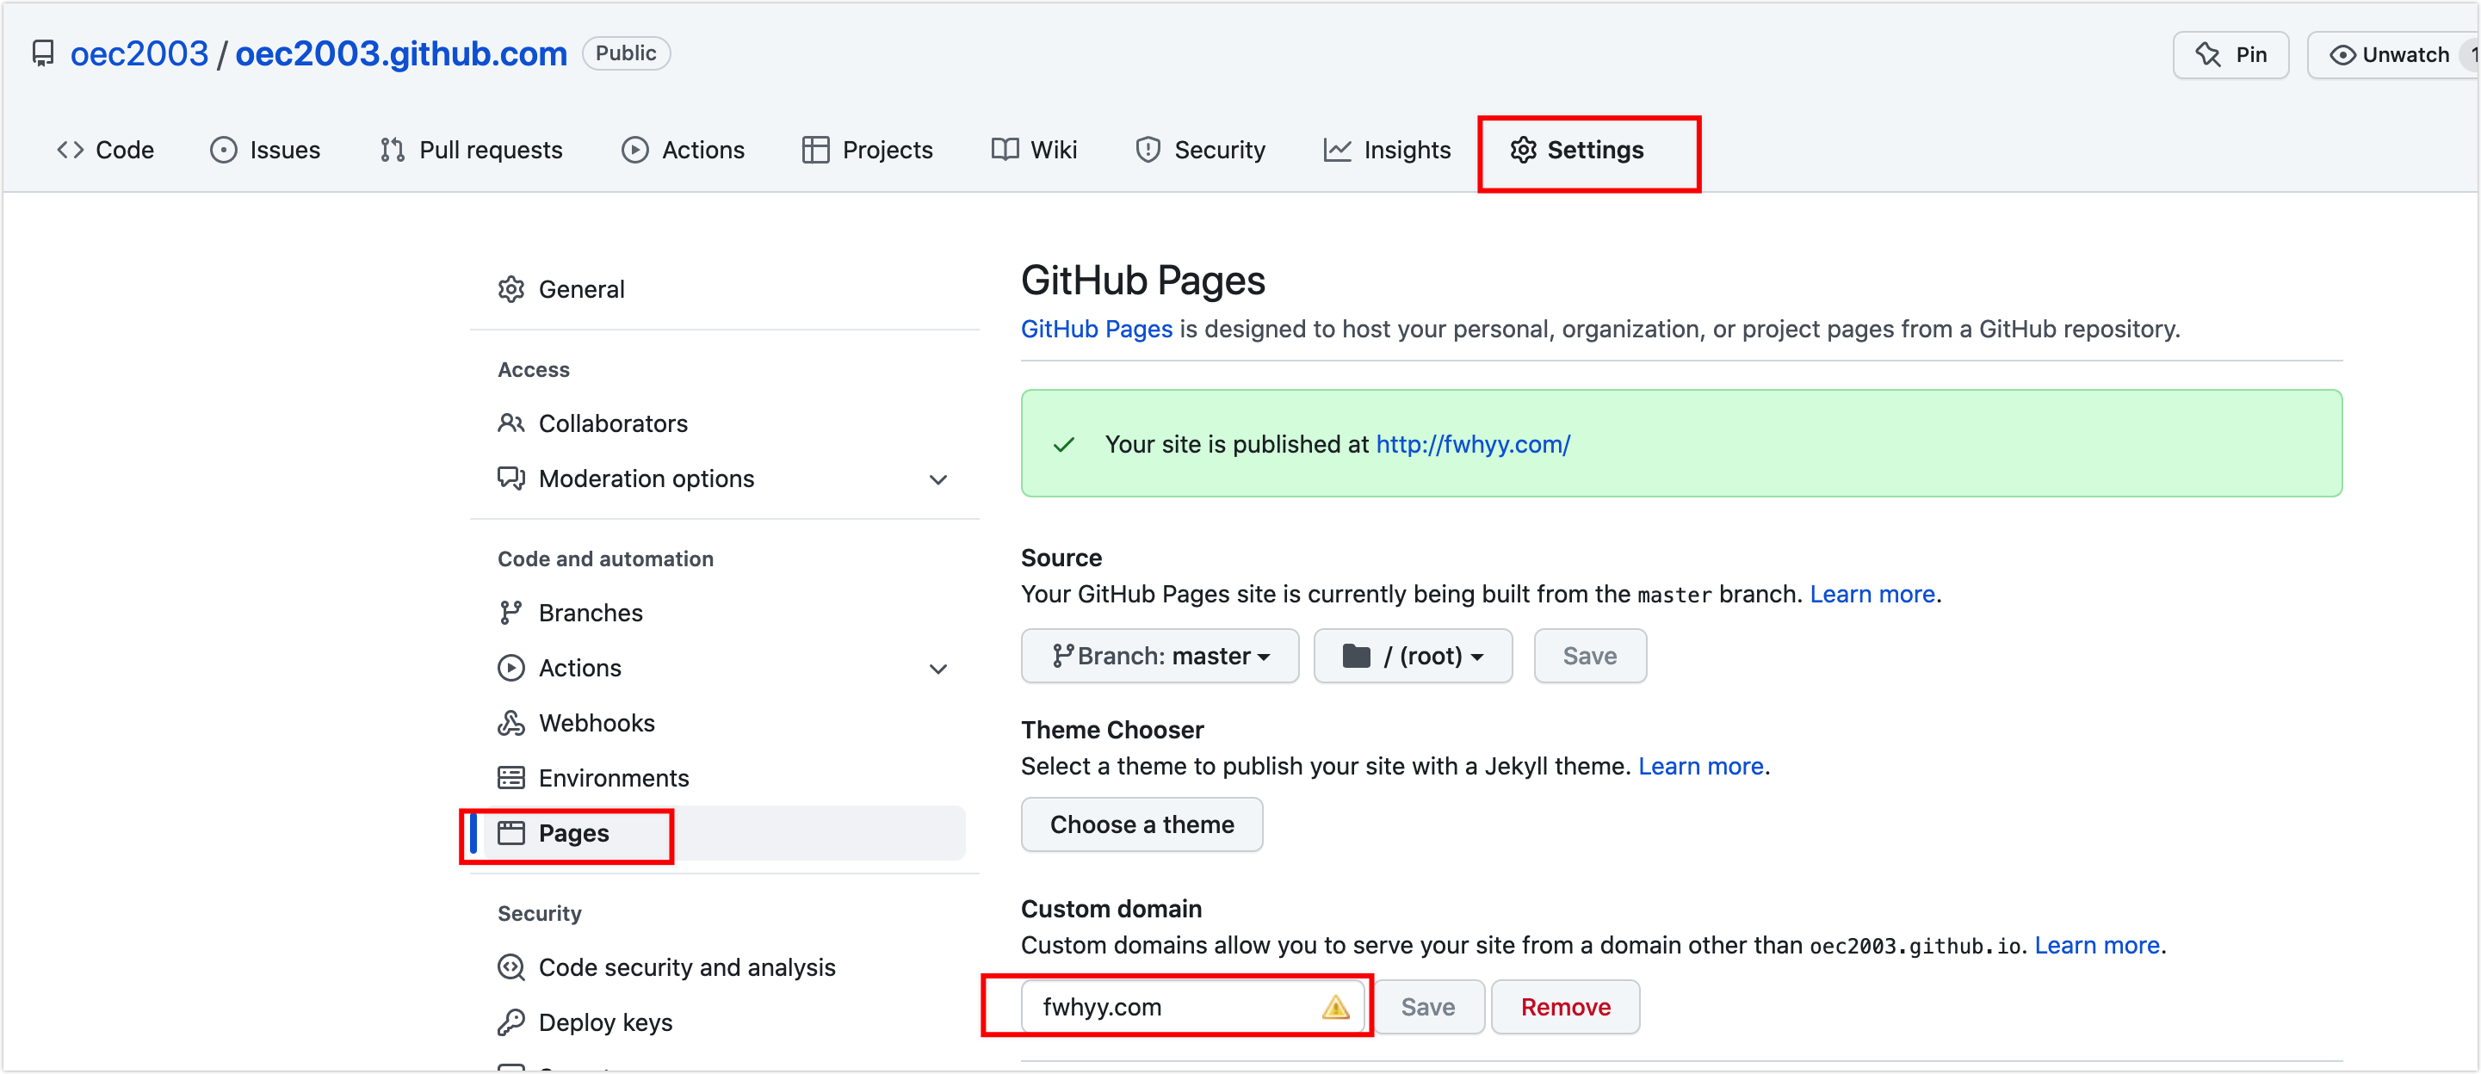
Task: Click the Deploy keys key icon
Action: coord(510,1022)
